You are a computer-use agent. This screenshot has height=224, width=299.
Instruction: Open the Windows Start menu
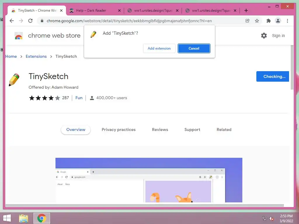tap(7, 218)
